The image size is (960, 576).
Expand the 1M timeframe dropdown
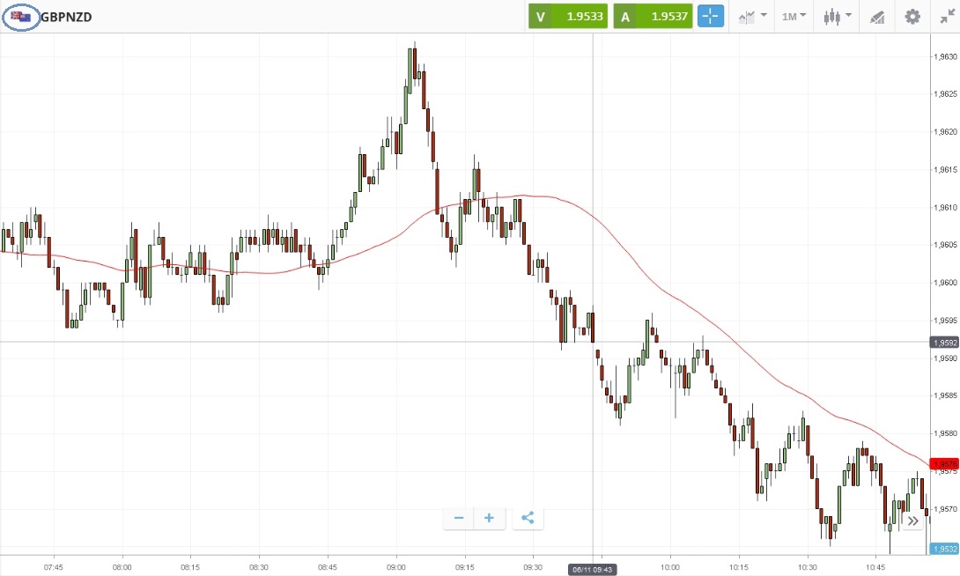coord(794,17)
